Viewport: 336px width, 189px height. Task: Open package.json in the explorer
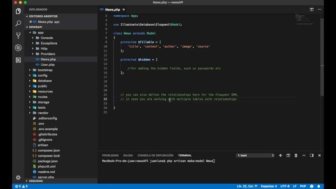tap(48, 161)
